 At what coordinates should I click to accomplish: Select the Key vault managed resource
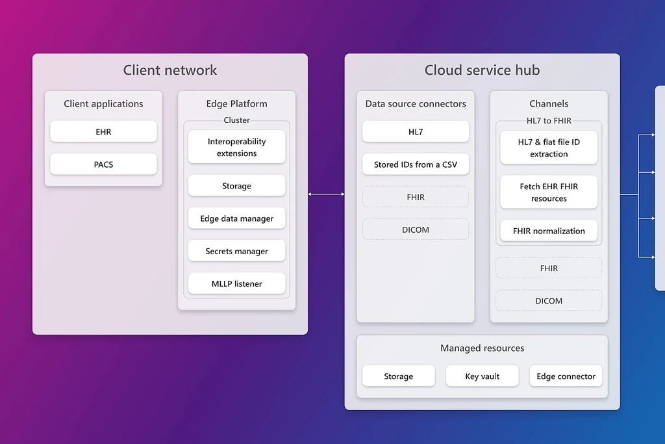pos(483,376)
